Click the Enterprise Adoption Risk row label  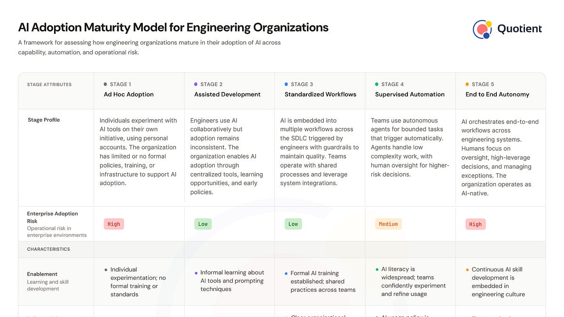tap(52, 217)
